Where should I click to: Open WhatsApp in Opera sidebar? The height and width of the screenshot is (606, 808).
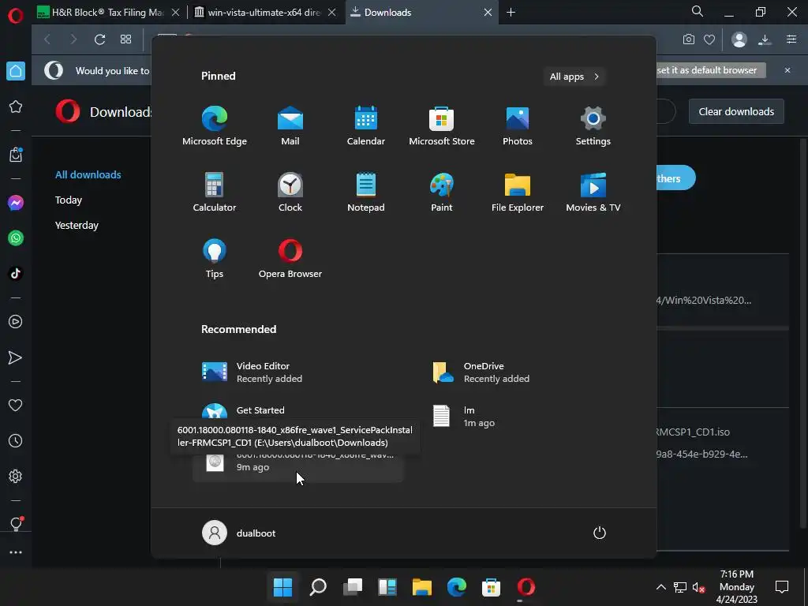[x=16, y=238]
